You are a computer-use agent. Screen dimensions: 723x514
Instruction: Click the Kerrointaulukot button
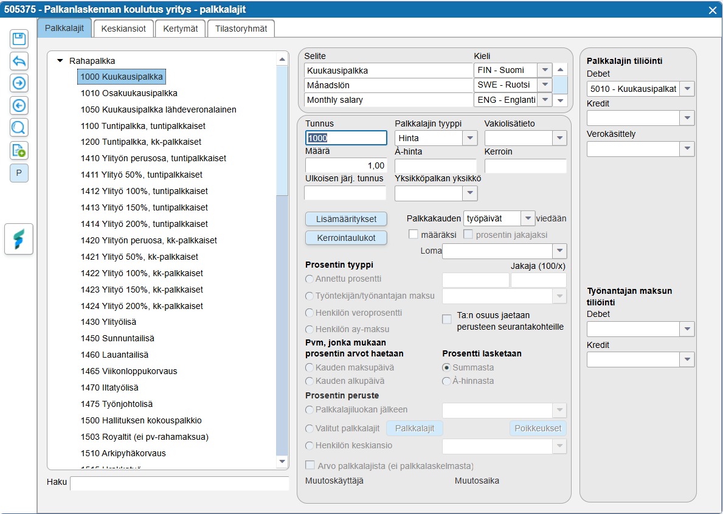(x=346, y=238)
